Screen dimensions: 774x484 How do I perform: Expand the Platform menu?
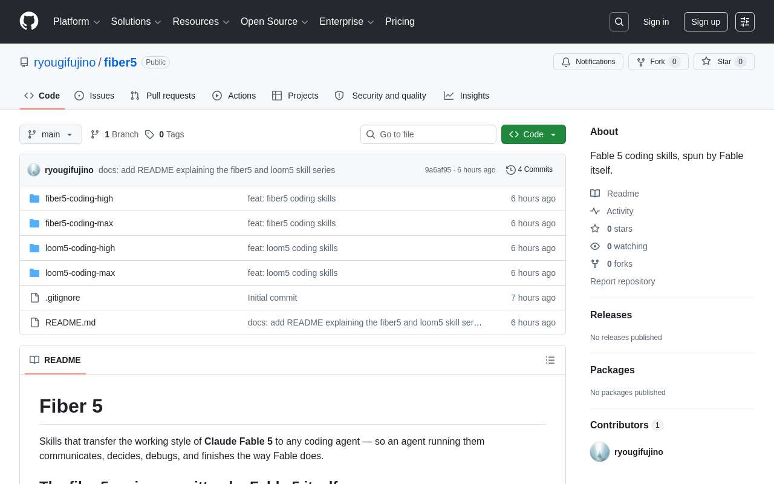[x=77, y=22]
